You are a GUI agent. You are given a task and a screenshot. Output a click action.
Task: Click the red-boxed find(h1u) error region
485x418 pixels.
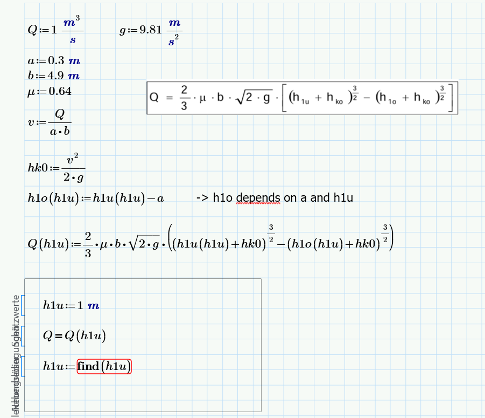click(104, 366)
